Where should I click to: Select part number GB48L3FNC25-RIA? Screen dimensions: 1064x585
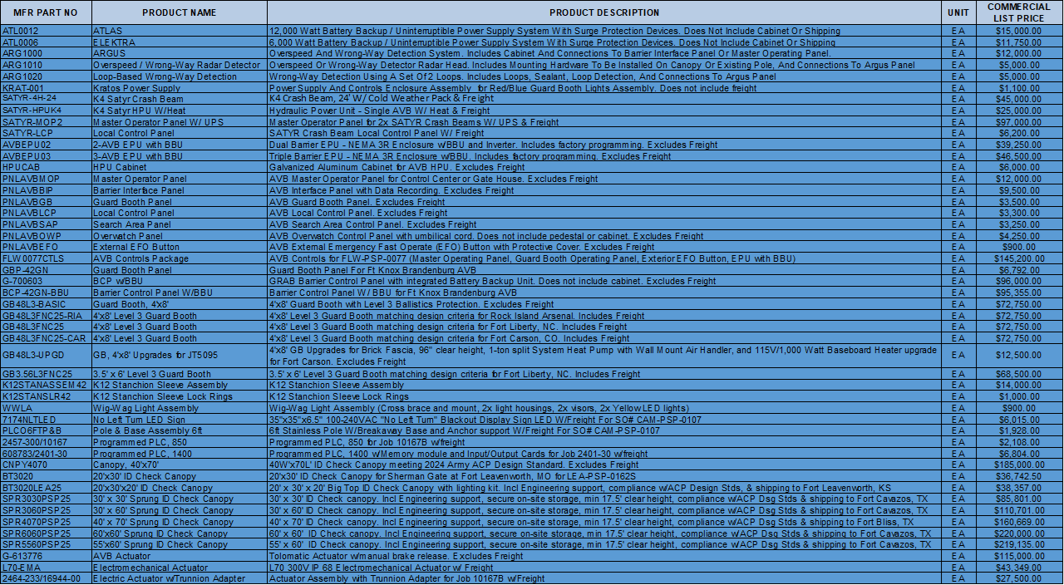(46, 316)
